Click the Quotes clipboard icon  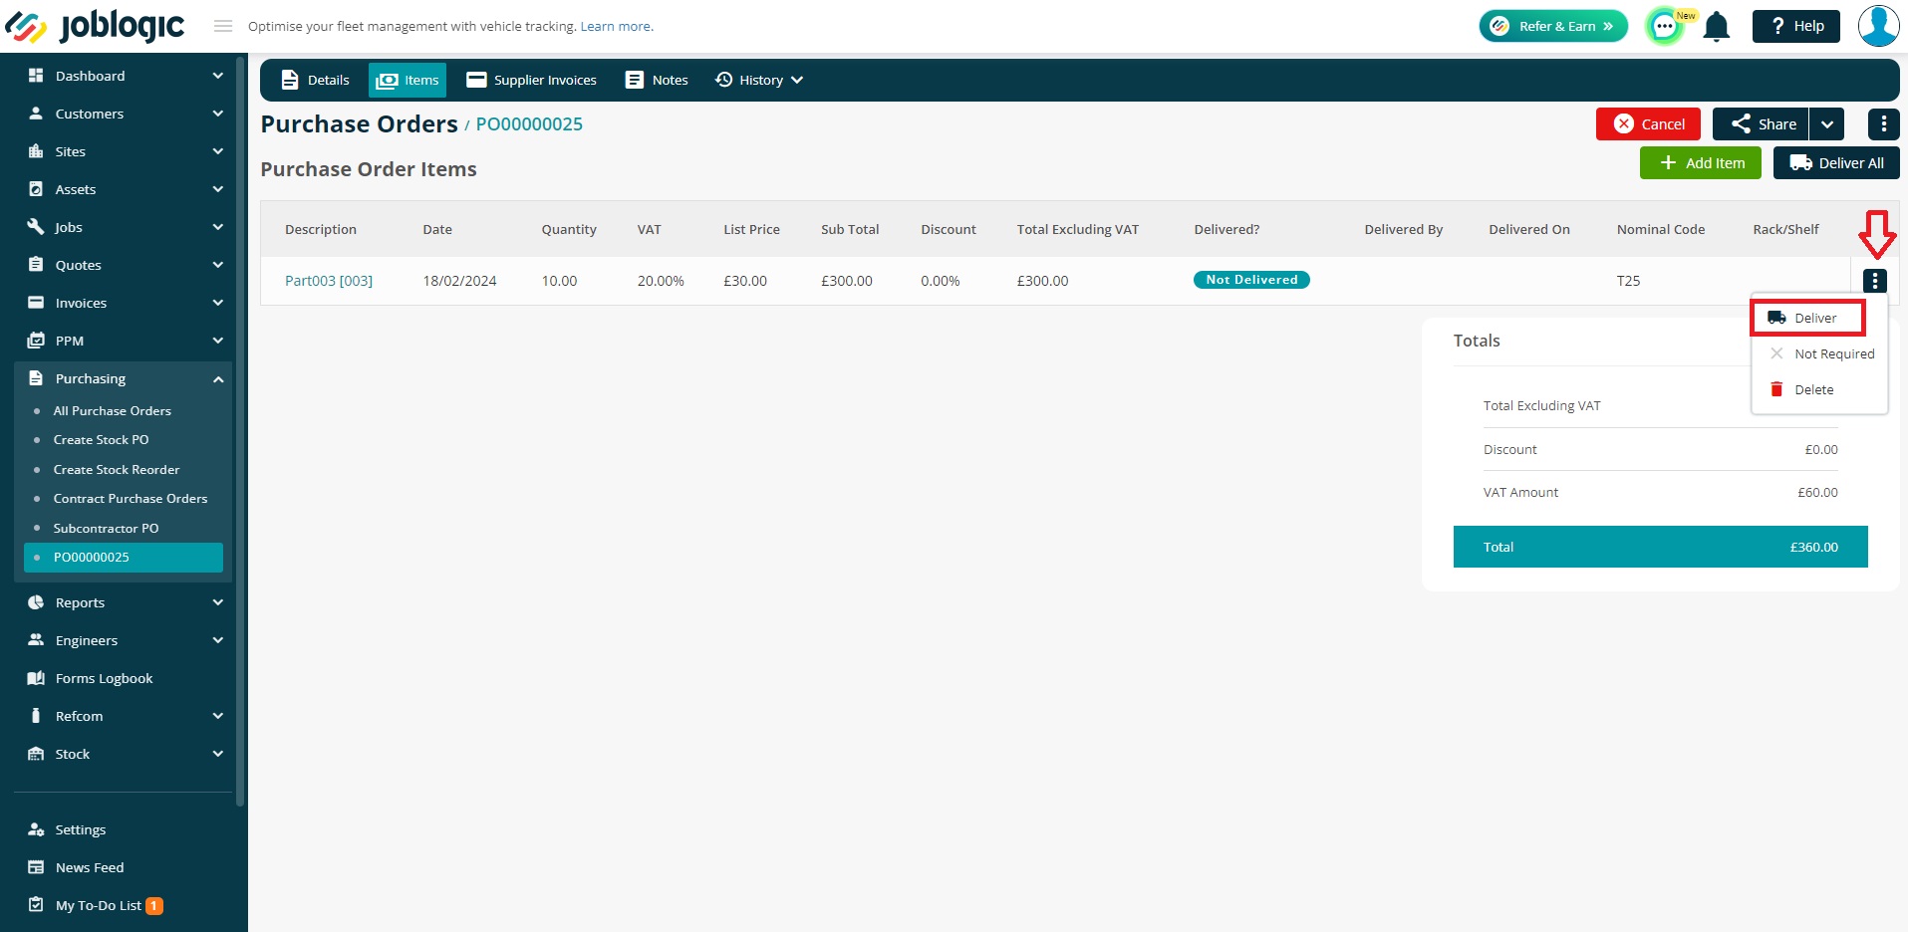36,265
